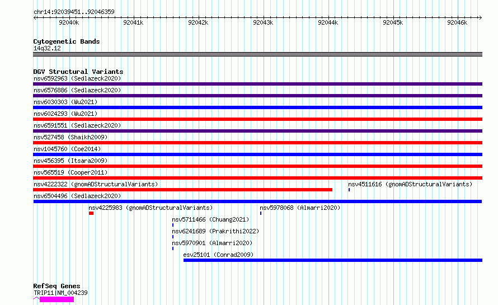Click the DGV Structural Variants track title
This screenshot has height=305, width=498.
pos(78,72)
